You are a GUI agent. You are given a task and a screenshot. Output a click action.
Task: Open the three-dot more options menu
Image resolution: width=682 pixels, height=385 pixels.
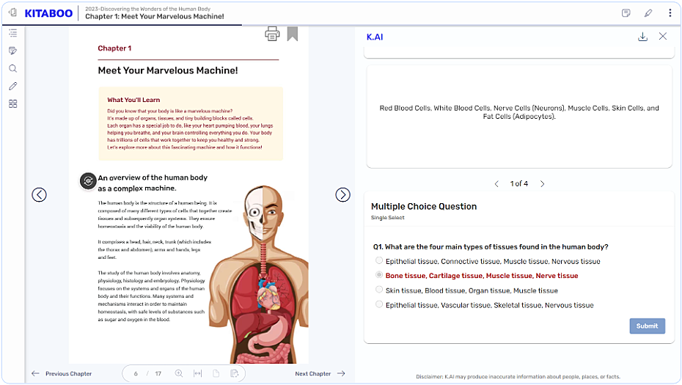pos(670,13)
